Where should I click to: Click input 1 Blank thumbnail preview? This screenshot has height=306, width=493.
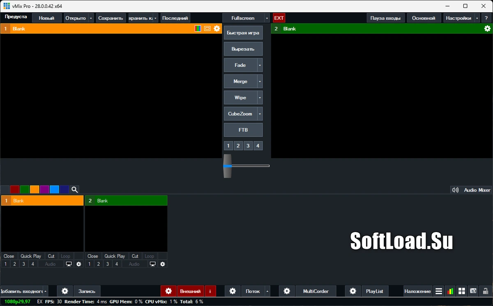click(42, 228)
